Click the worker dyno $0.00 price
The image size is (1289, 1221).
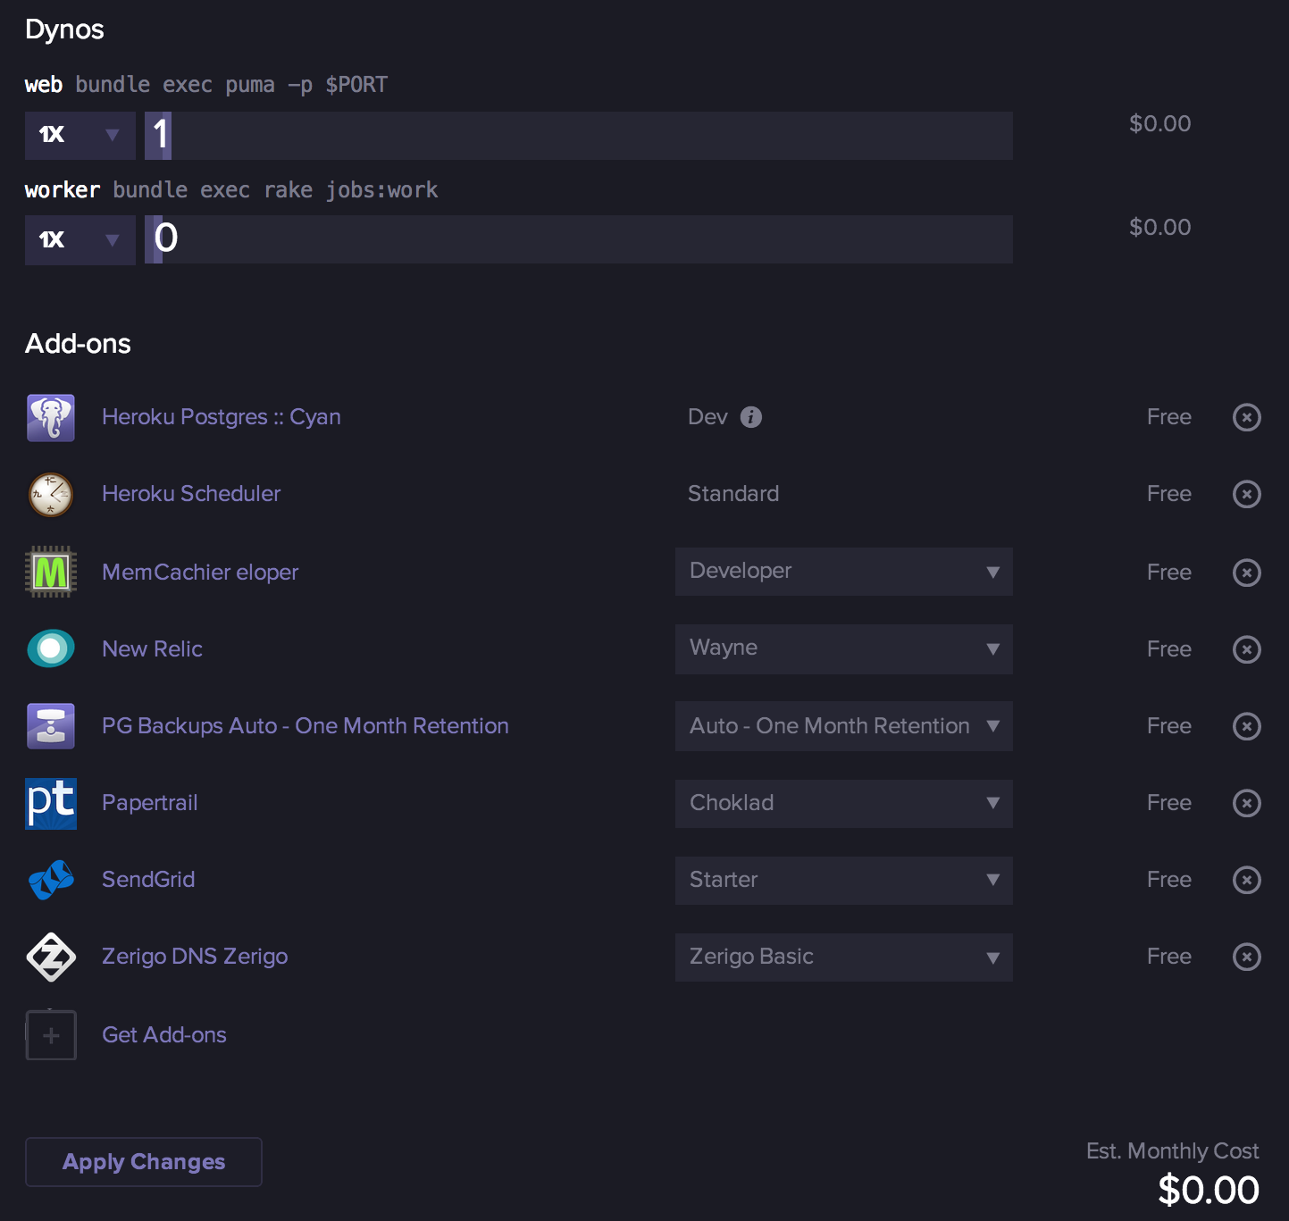(1159, 227)
